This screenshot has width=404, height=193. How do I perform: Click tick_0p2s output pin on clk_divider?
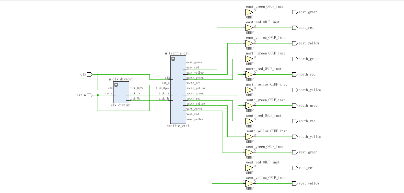tap(136, 88)
